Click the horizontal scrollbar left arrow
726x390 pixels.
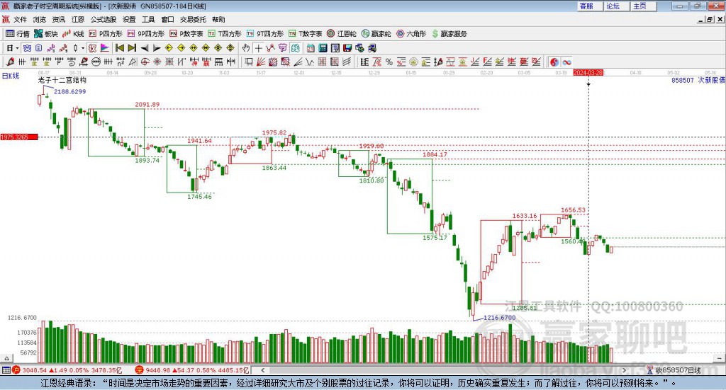[262, 370]
